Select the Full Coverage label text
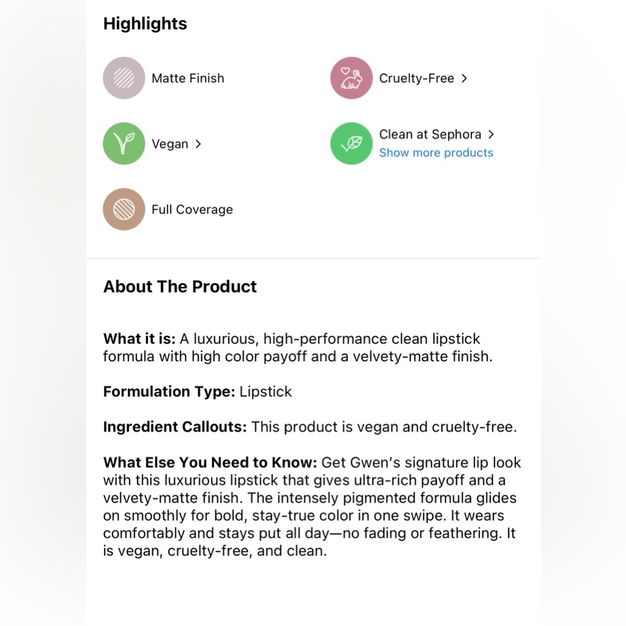 [x=192, y=210]
